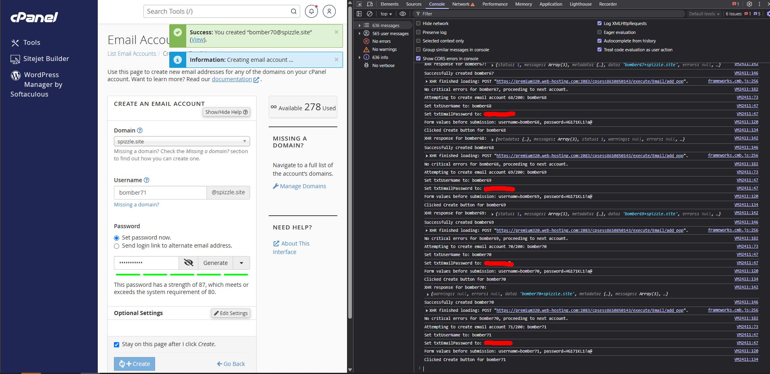Toggle password visibility eye icon
The width and height of the screenshot is (770, 374).
(189, 263)
